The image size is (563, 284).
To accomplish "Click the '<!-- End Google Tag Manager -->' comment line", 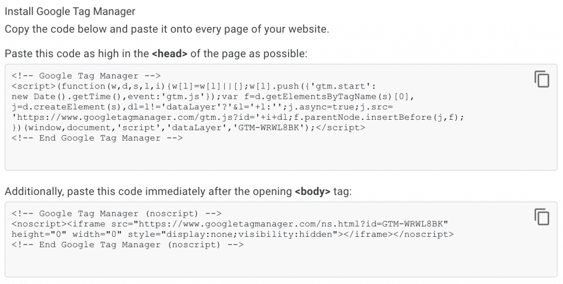I will [97, 138].
